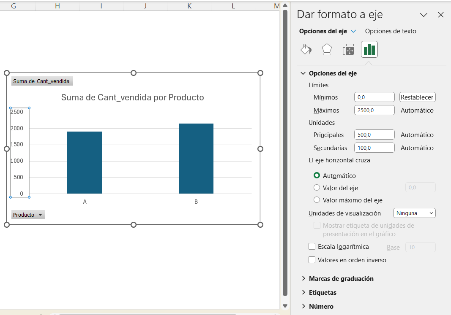Click the Máximos value field
Image resolution: width=451 pixels, height=315 pixels.
pos(374,110)
